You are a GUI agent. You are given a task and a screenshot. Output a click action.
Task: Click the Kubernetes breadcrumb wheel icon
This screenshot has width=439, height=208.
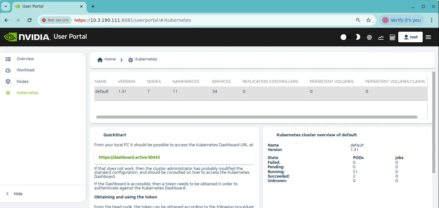click(130, 60)
